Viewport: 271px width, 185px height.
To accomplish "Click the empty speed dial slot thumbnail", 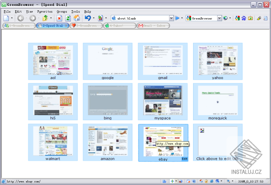I will [x=218, y=141].
